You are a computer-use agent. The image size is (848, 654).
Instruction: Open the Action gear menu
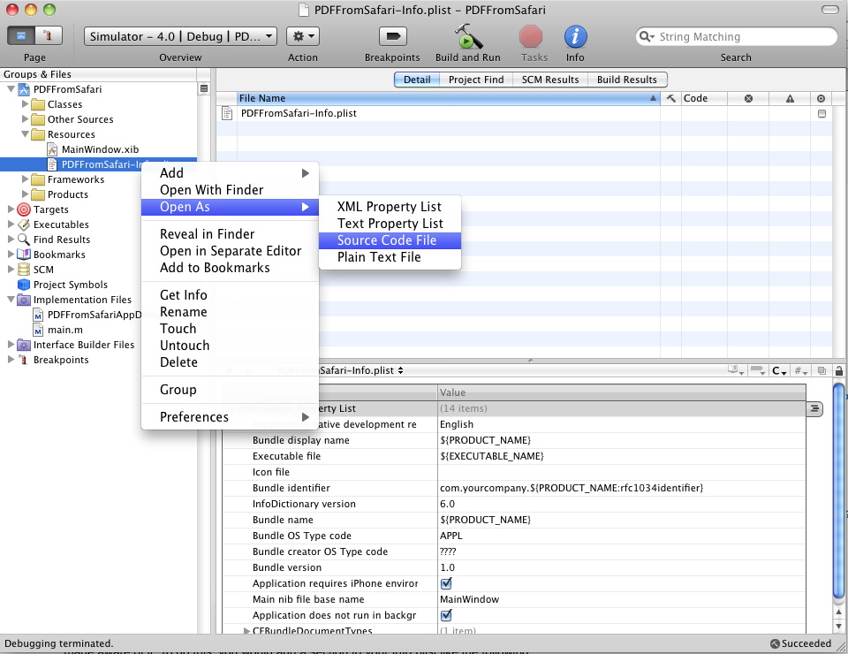pos(304,36)
